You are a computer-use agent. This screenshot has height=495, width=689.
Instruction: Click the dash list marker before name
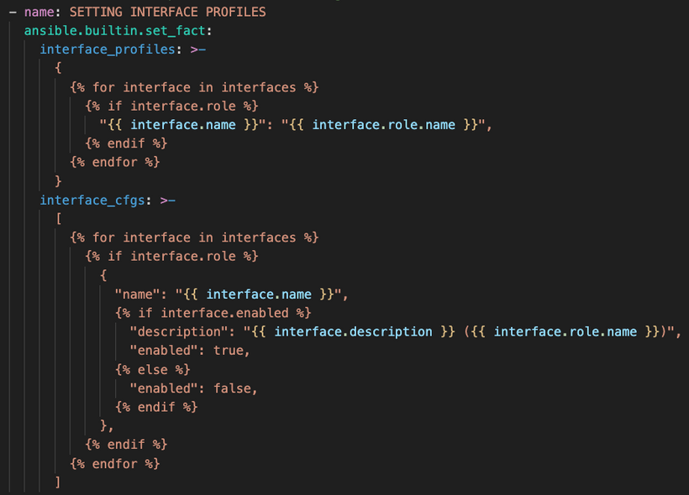pos(13,13)
